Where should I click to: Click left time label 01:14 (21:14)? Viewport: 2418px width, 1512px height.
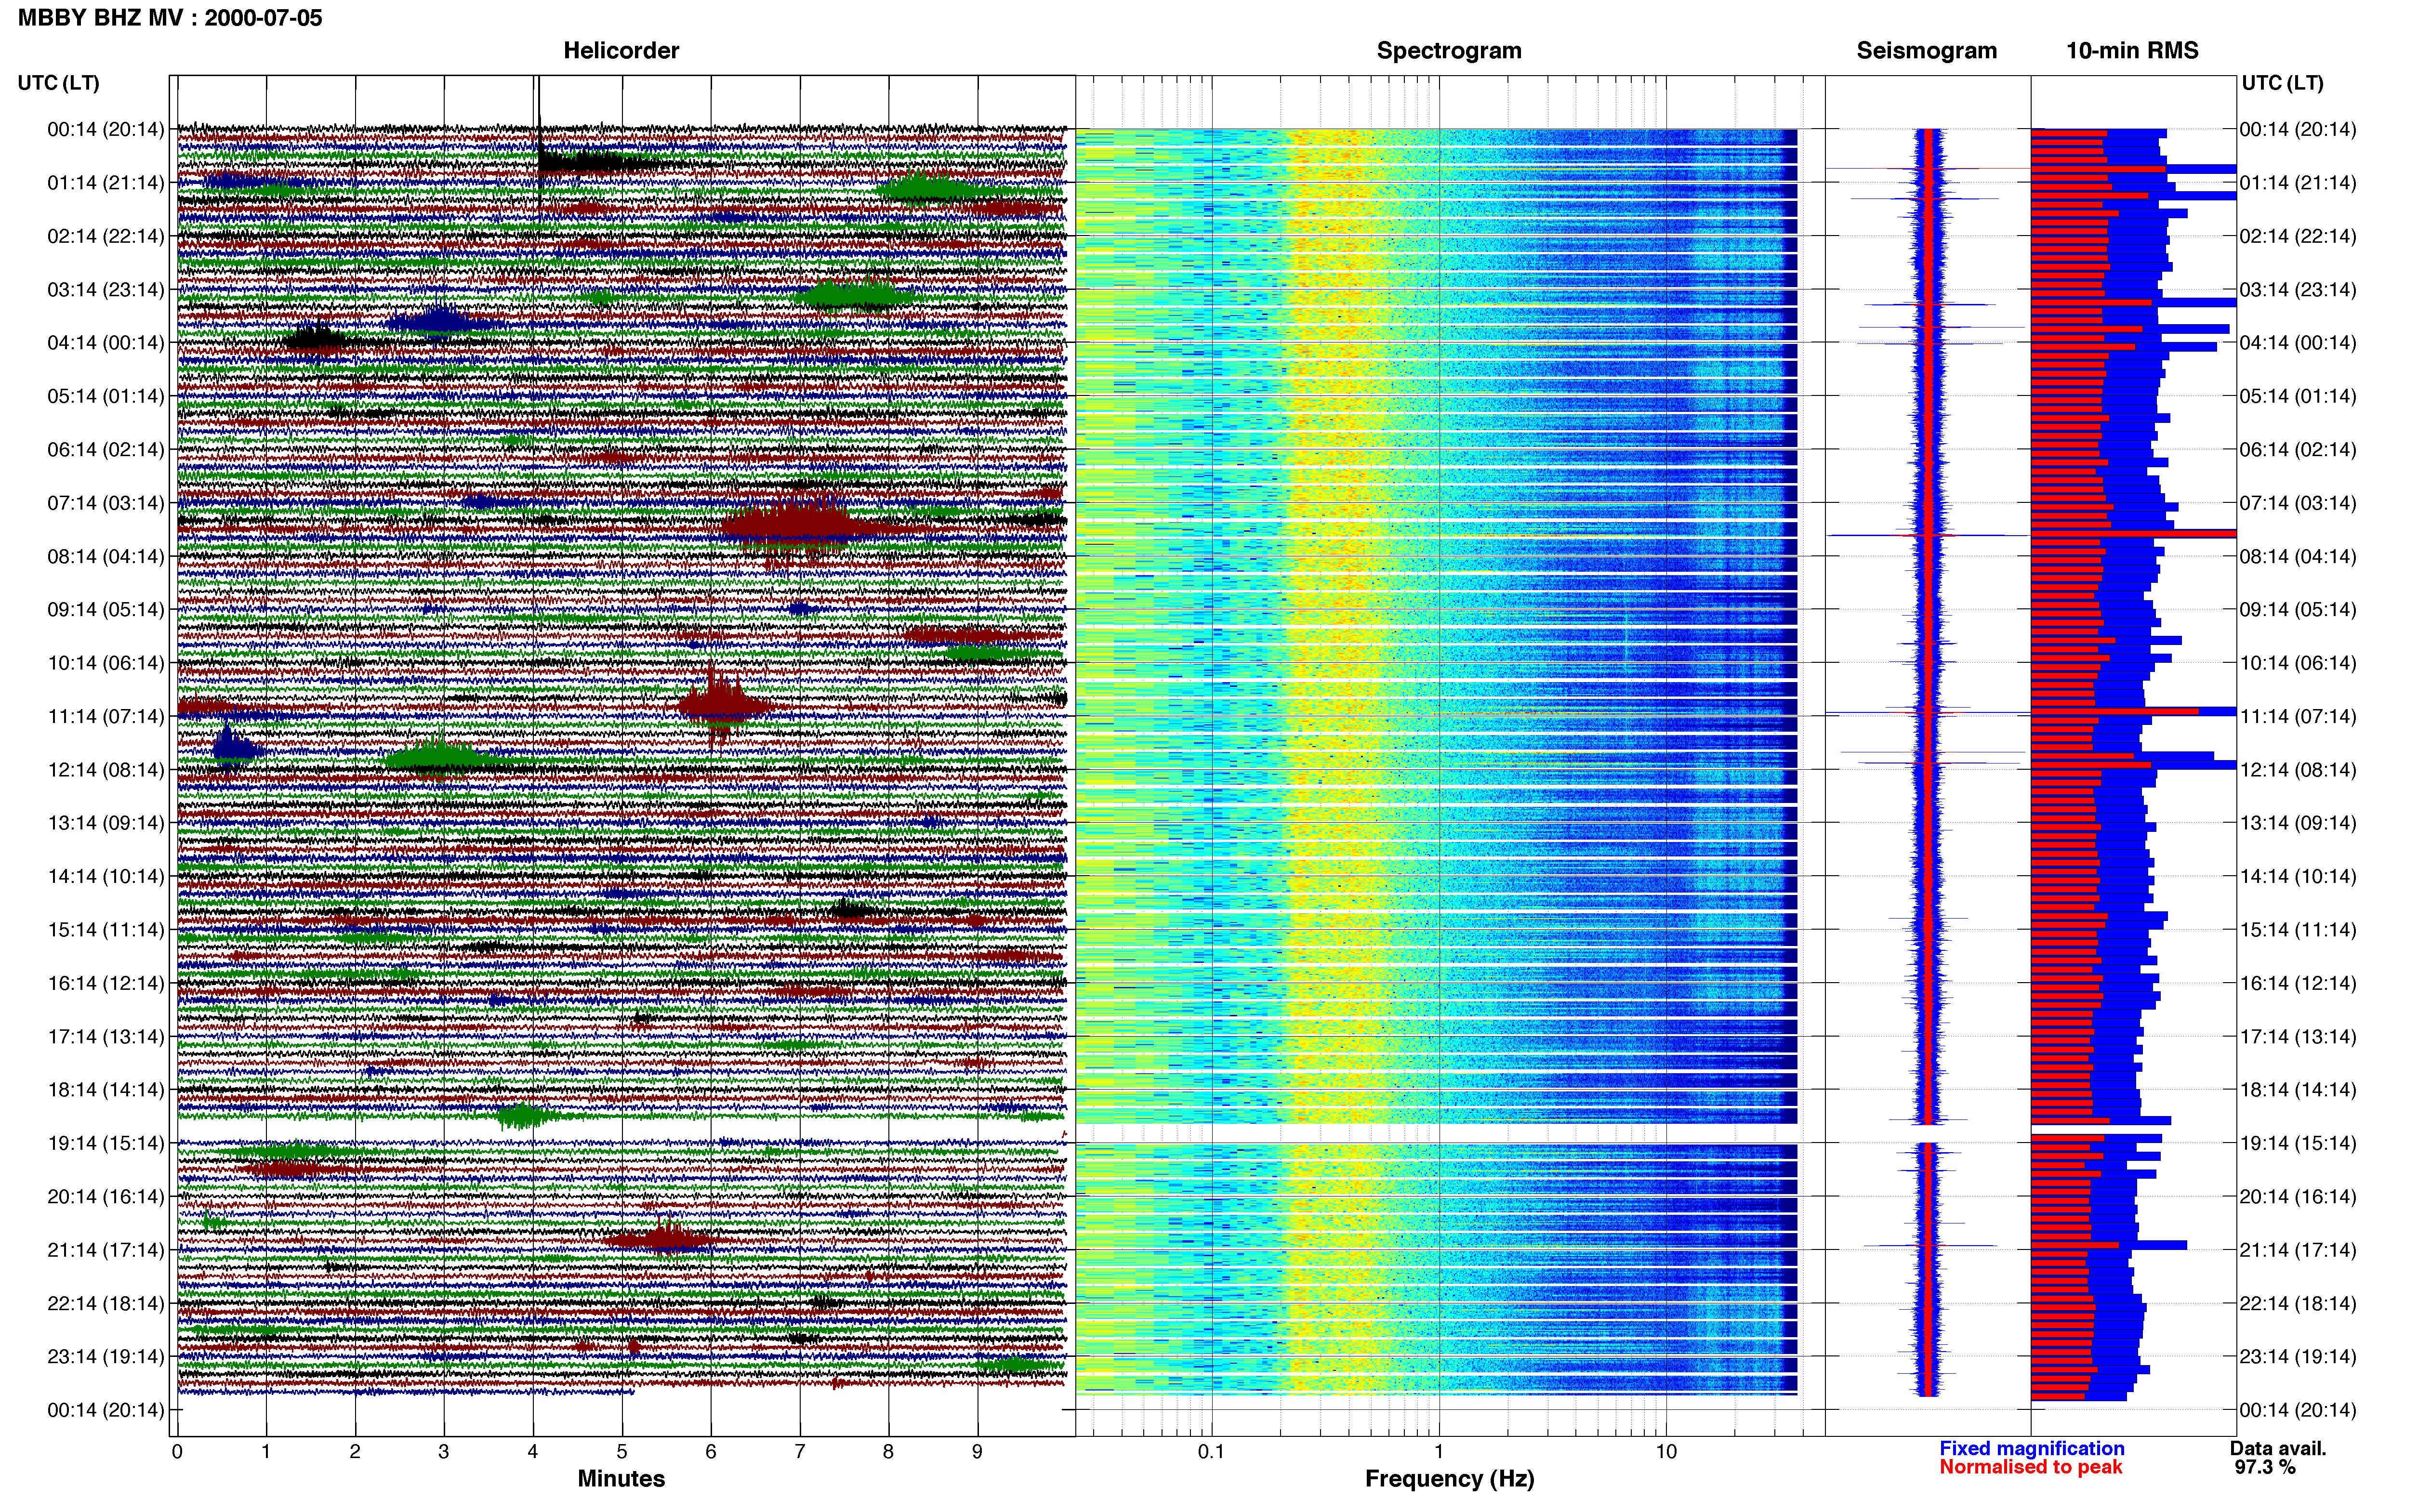(105, 182)
